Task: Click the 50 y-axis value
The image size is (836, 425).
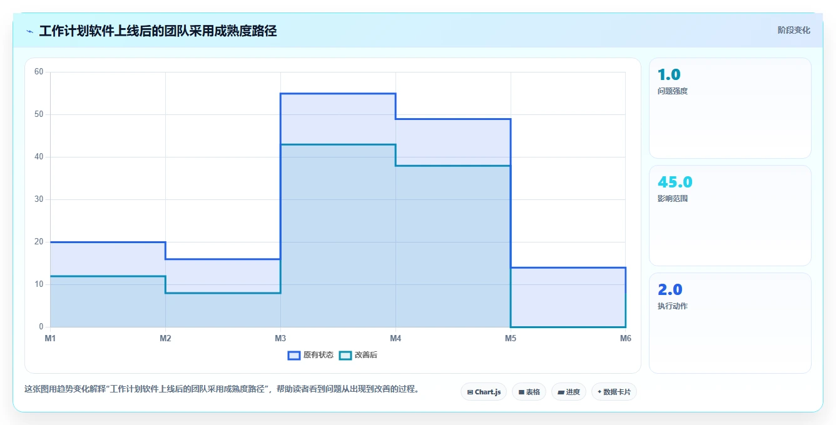Action: click(x=39, y=114)
